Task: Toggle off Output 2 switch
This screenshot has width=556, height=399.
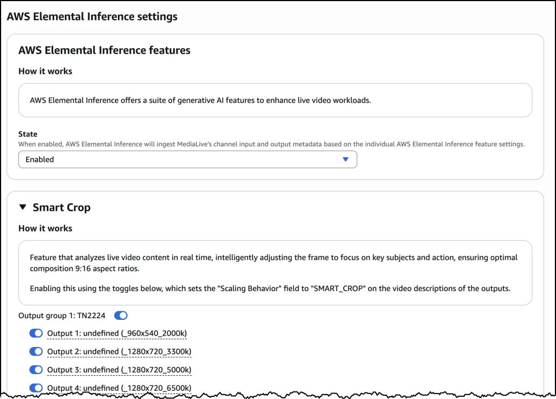Action: (x=36, y=351)
